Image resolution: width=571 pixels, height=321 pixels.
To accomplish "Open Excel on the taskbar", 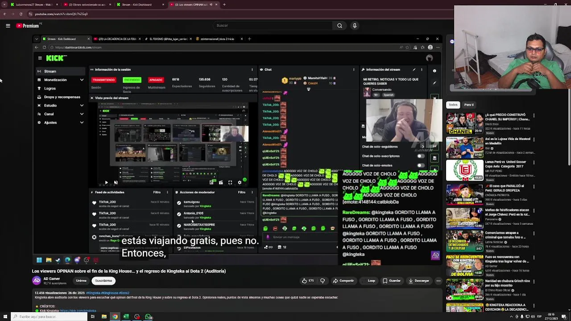I will tap(126, 317).
